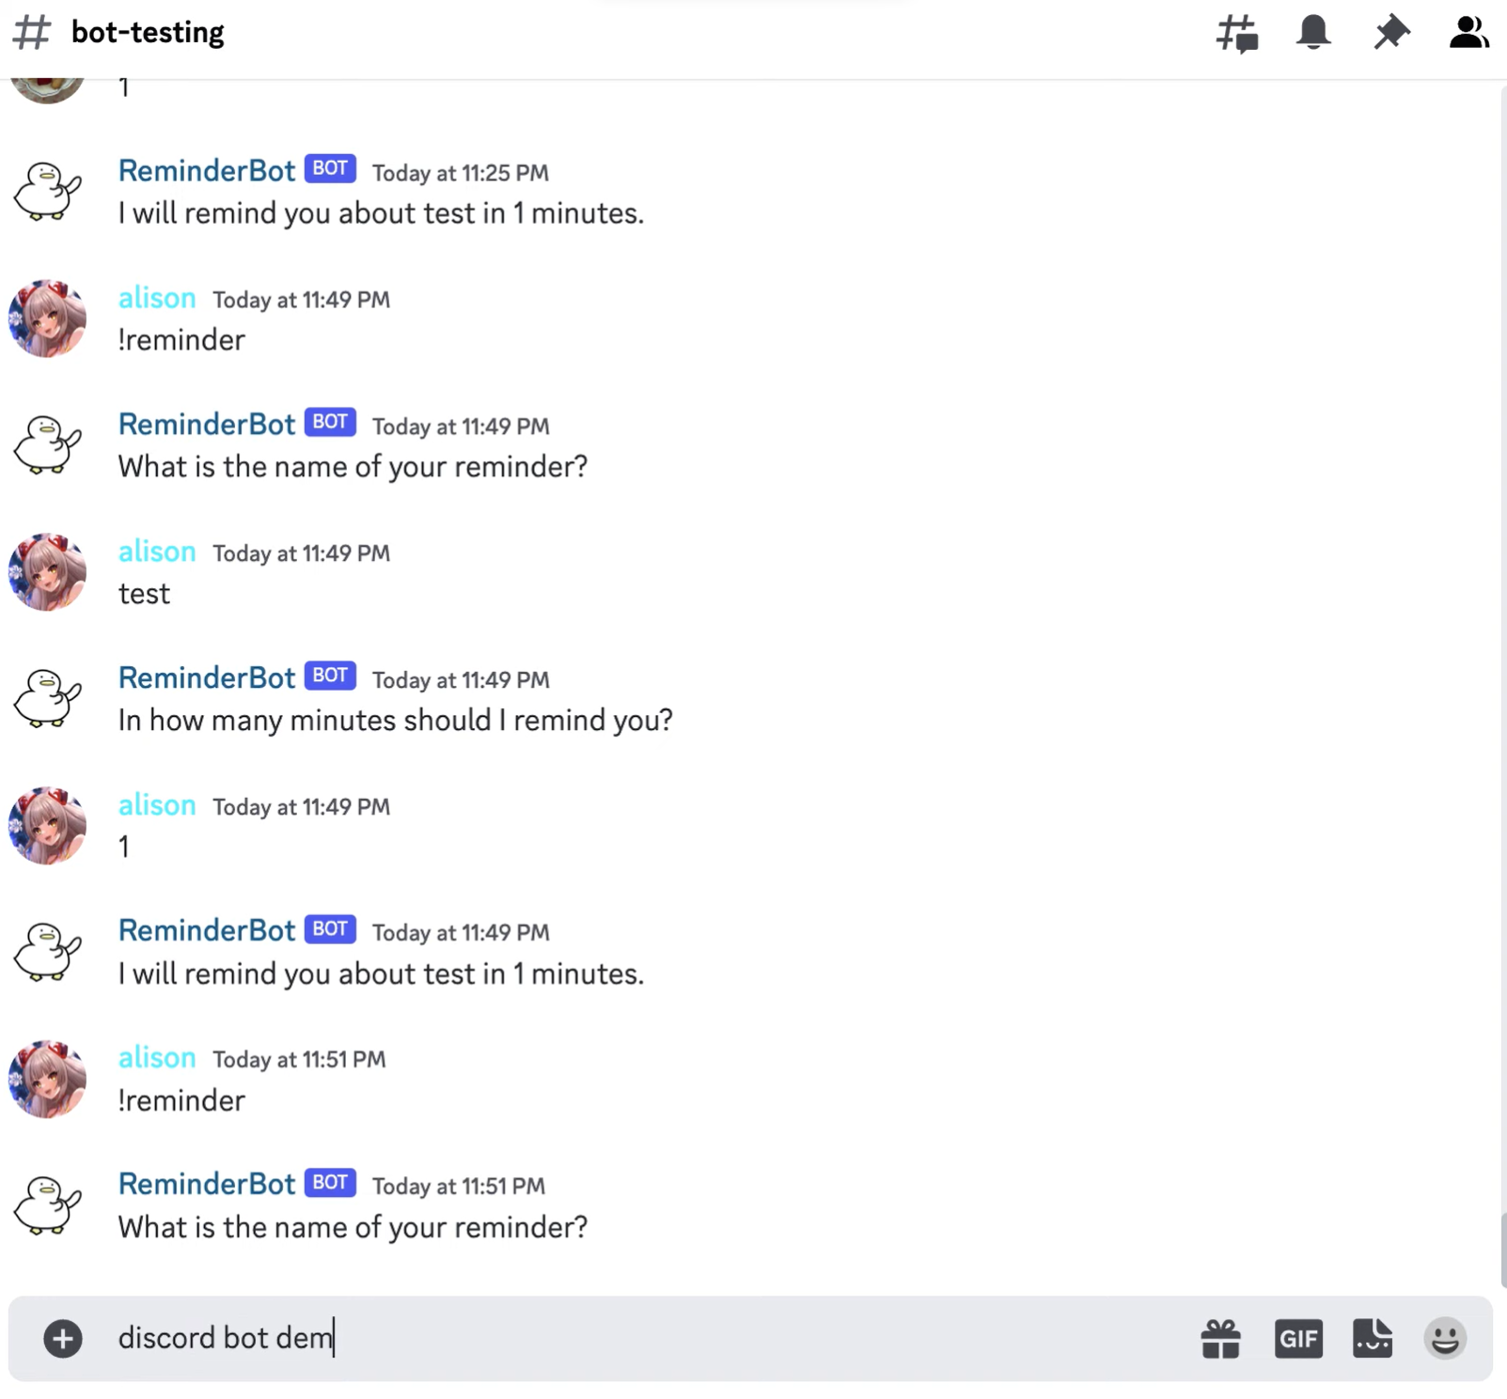Screen dimensions: 1507x1399
Task: Click the BOT tag on 11:51 PM ReminderBot message
Action: 330,1182
